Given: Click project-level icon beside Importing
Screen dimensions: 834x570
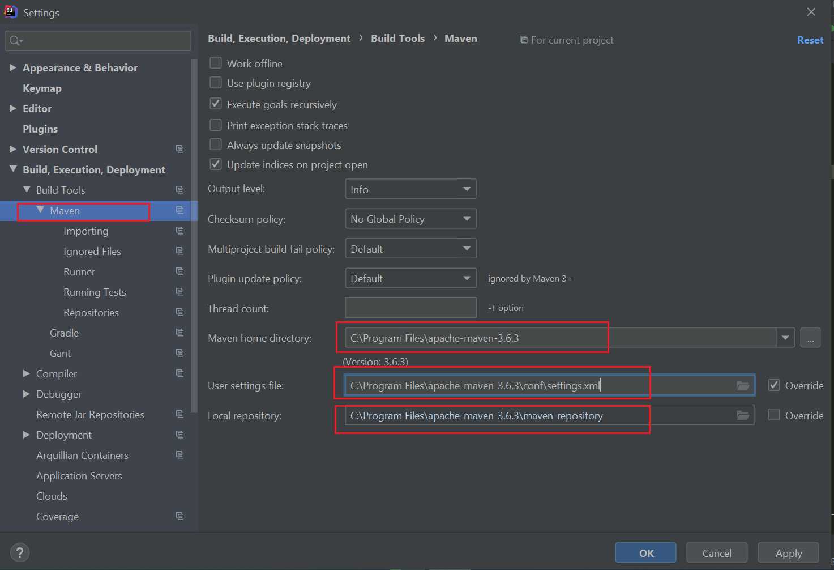Looking at the screenshot, I should tap(180, 231).
